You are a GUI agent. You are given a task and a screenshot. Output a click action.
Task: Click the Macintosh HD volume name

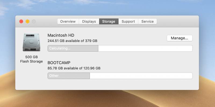pyautogui.click(x=61, y=35)
